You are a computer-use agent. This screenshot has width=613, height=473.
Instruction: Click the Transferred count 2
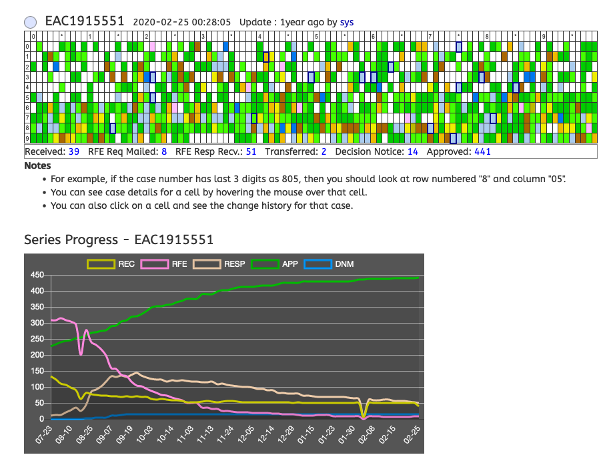324,151
